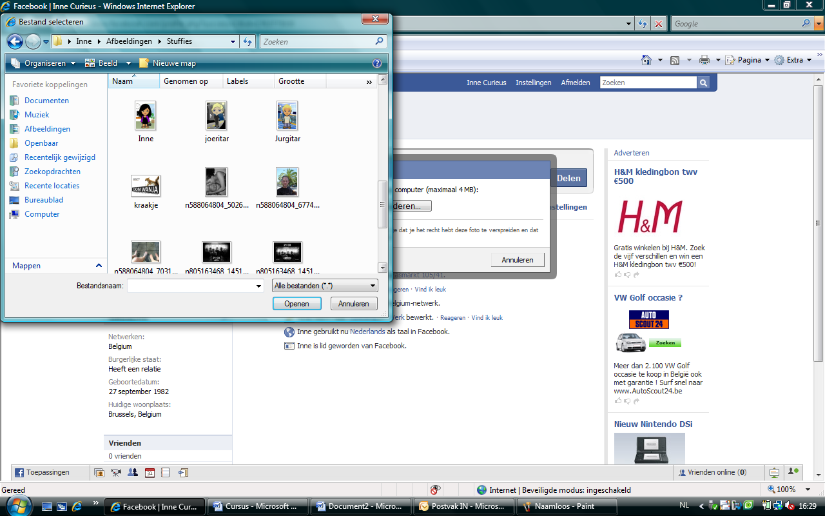The image size is (825, 516).
Task: Click the Inne Curieus profile link
Action: (x=487, y=83)
